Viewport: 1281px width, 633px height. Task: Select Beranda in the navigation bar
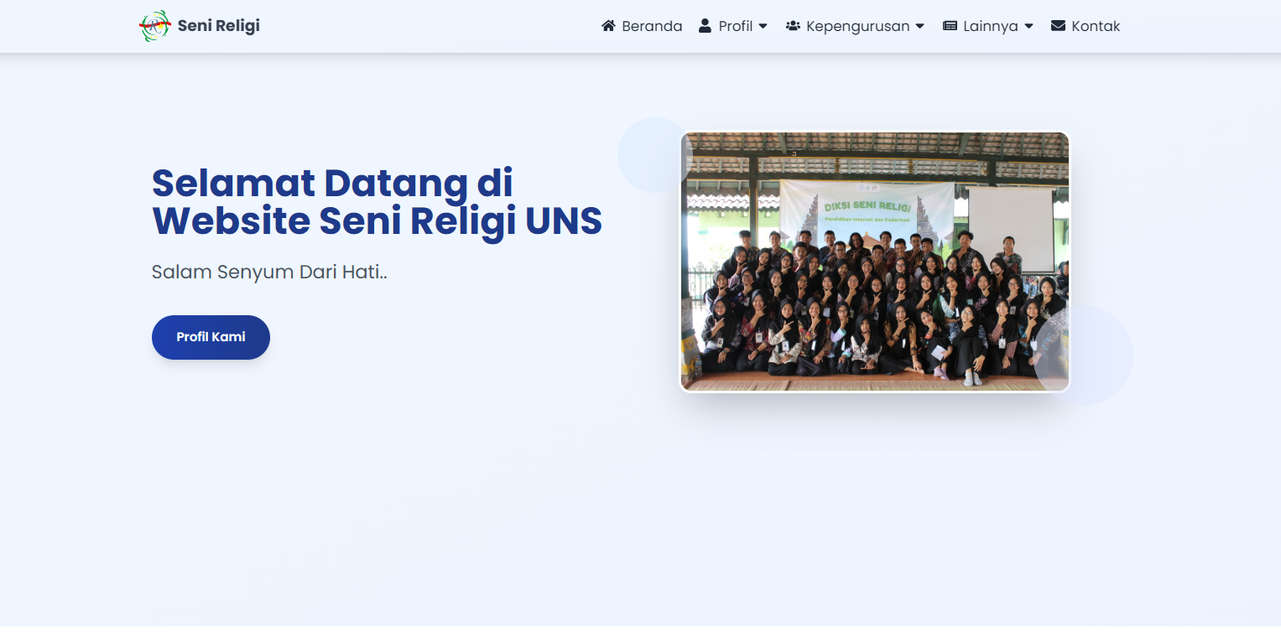[651, 26]
